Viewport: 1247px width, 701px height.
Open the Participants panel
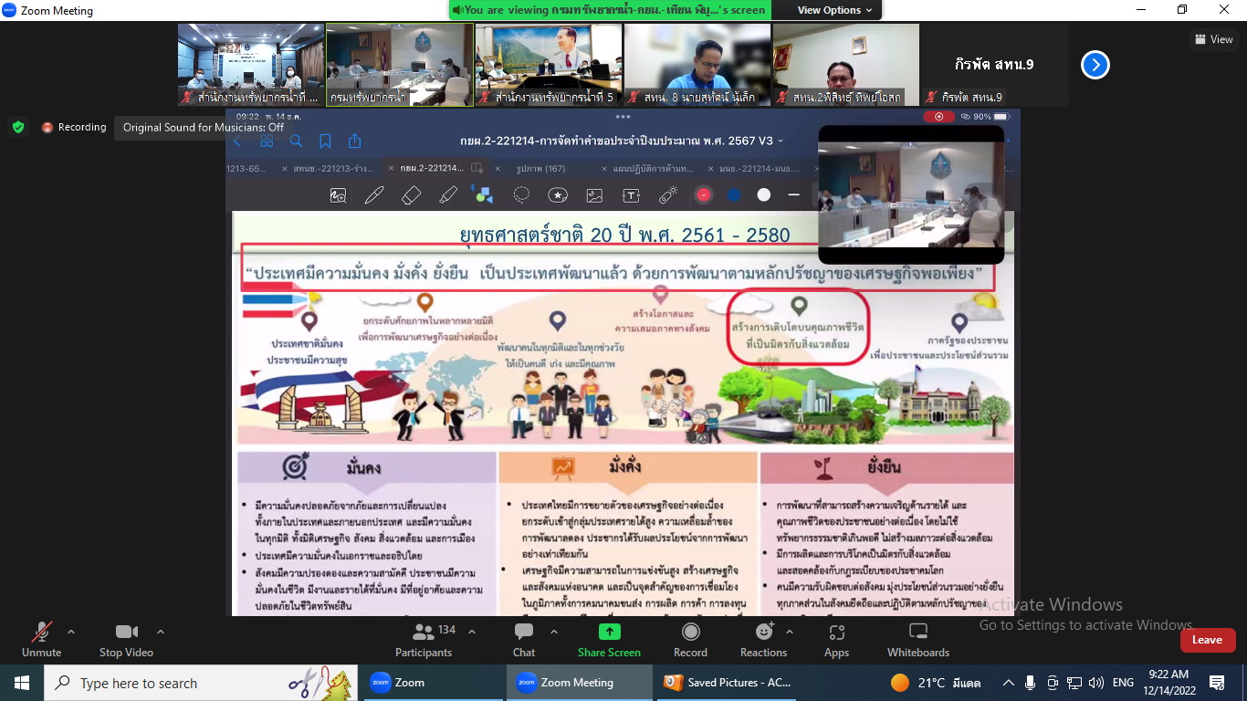click(x=424, y=639)
